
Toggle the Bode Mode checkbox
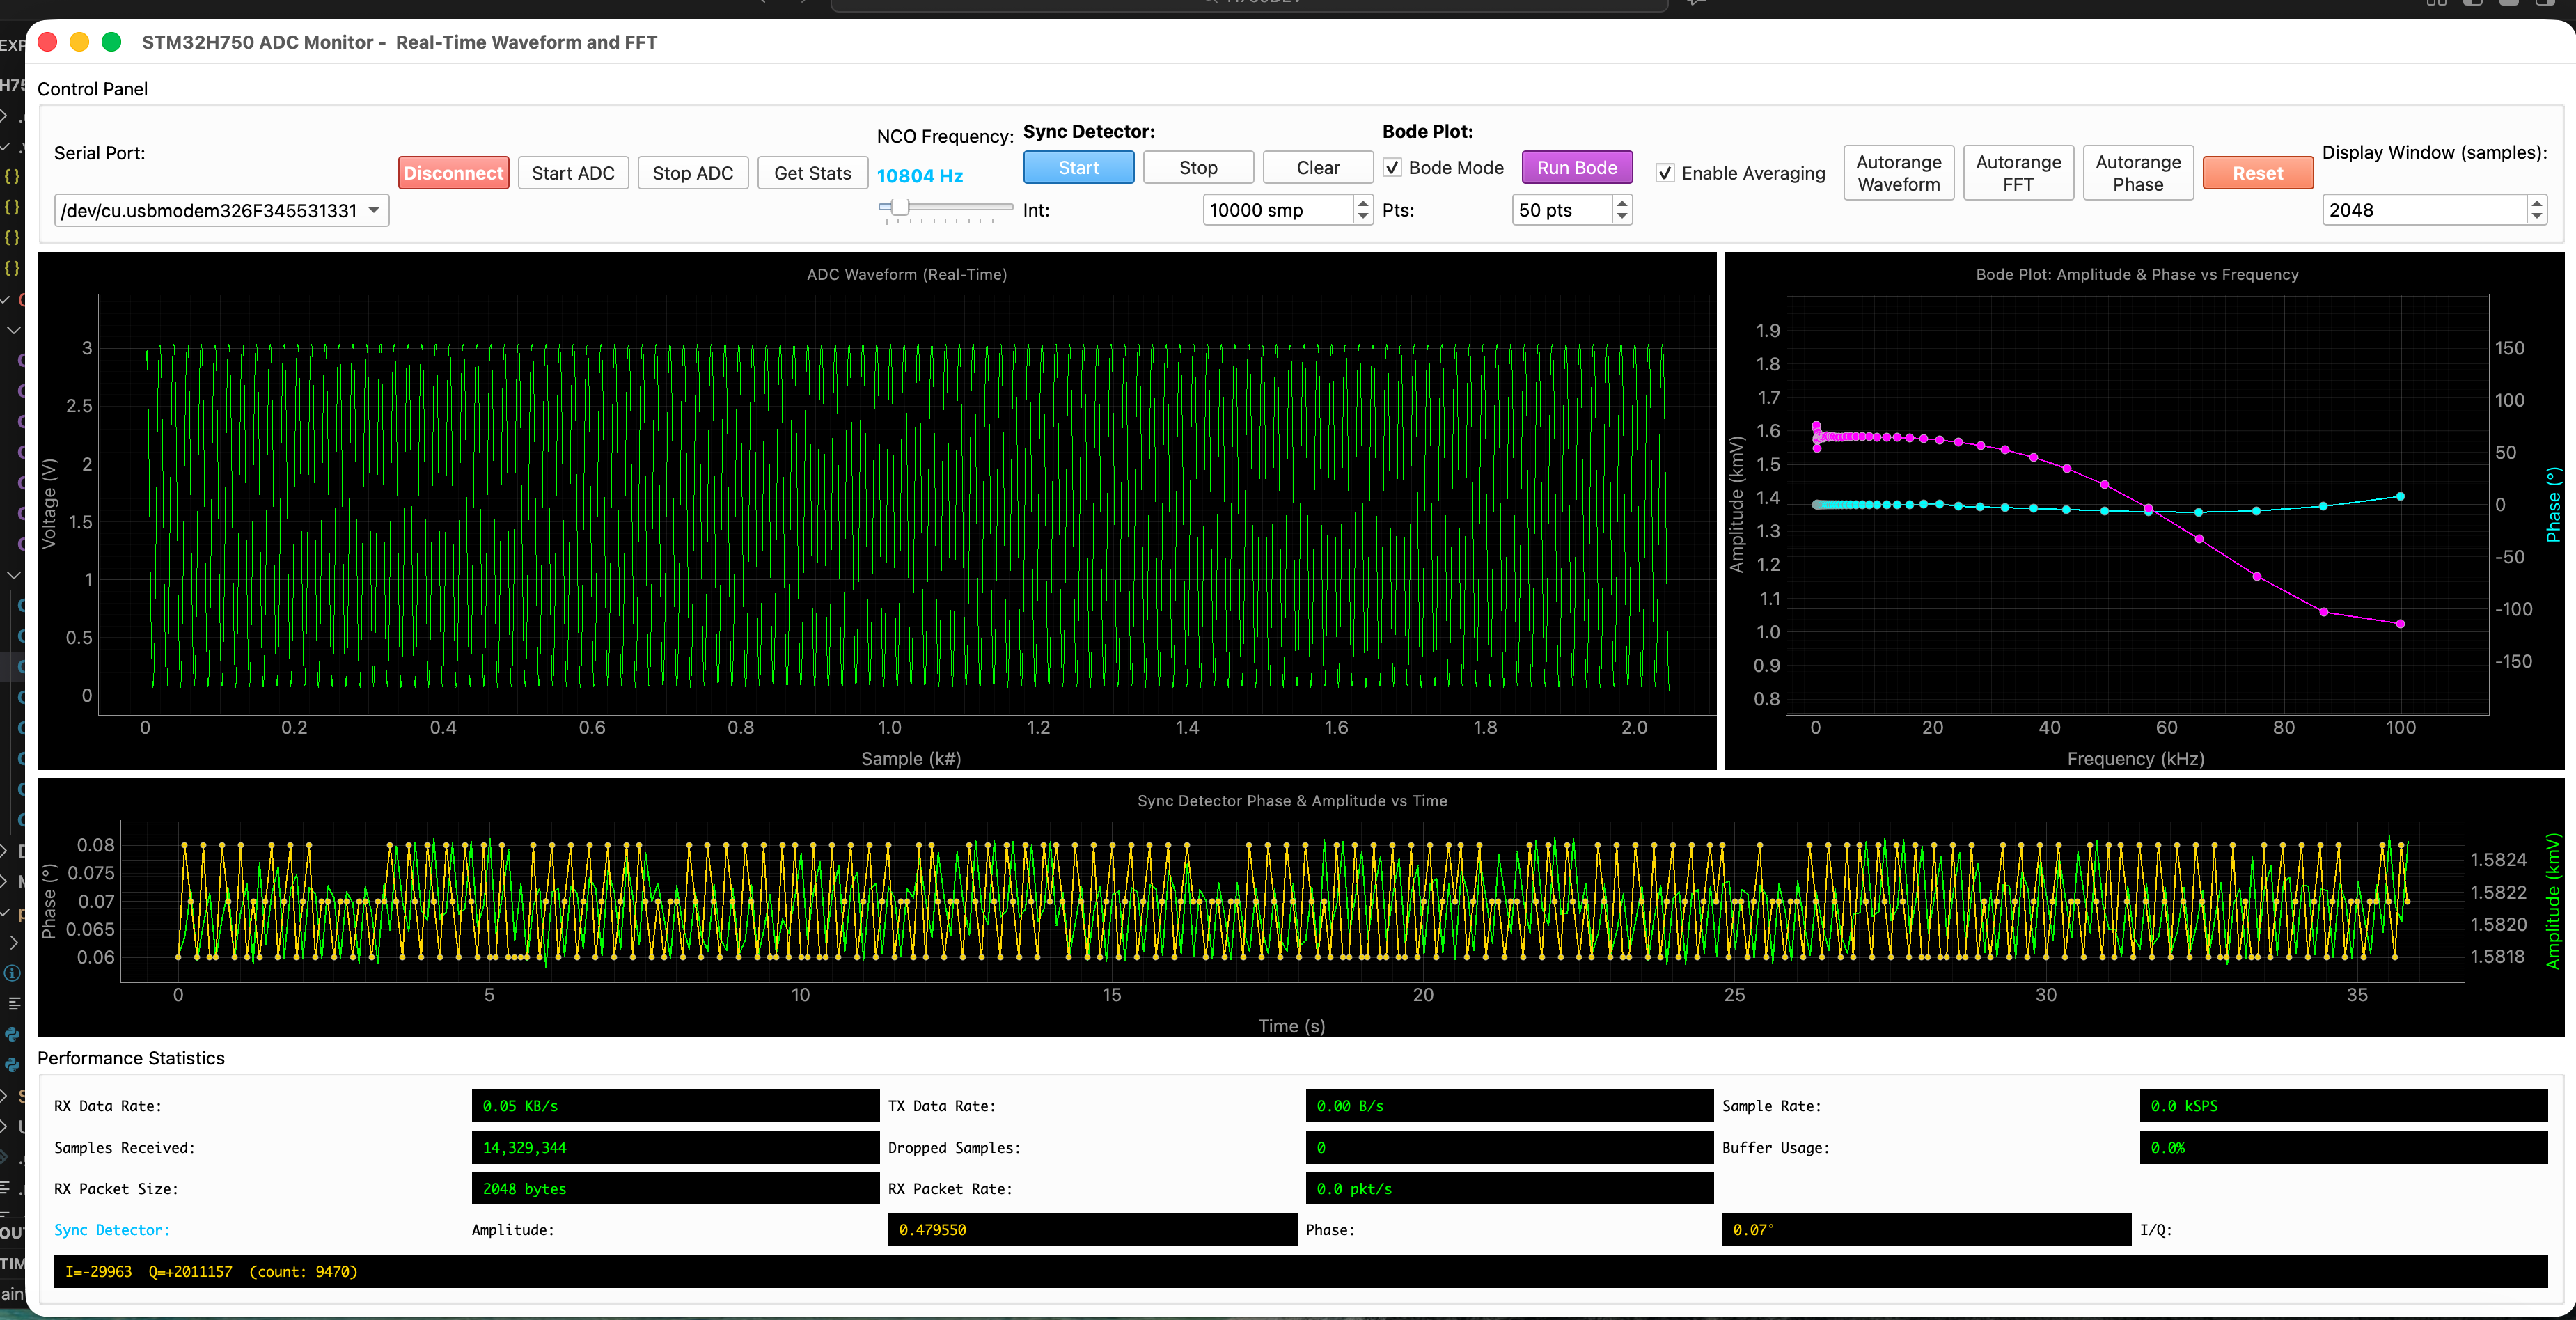tap(1392, 167)
